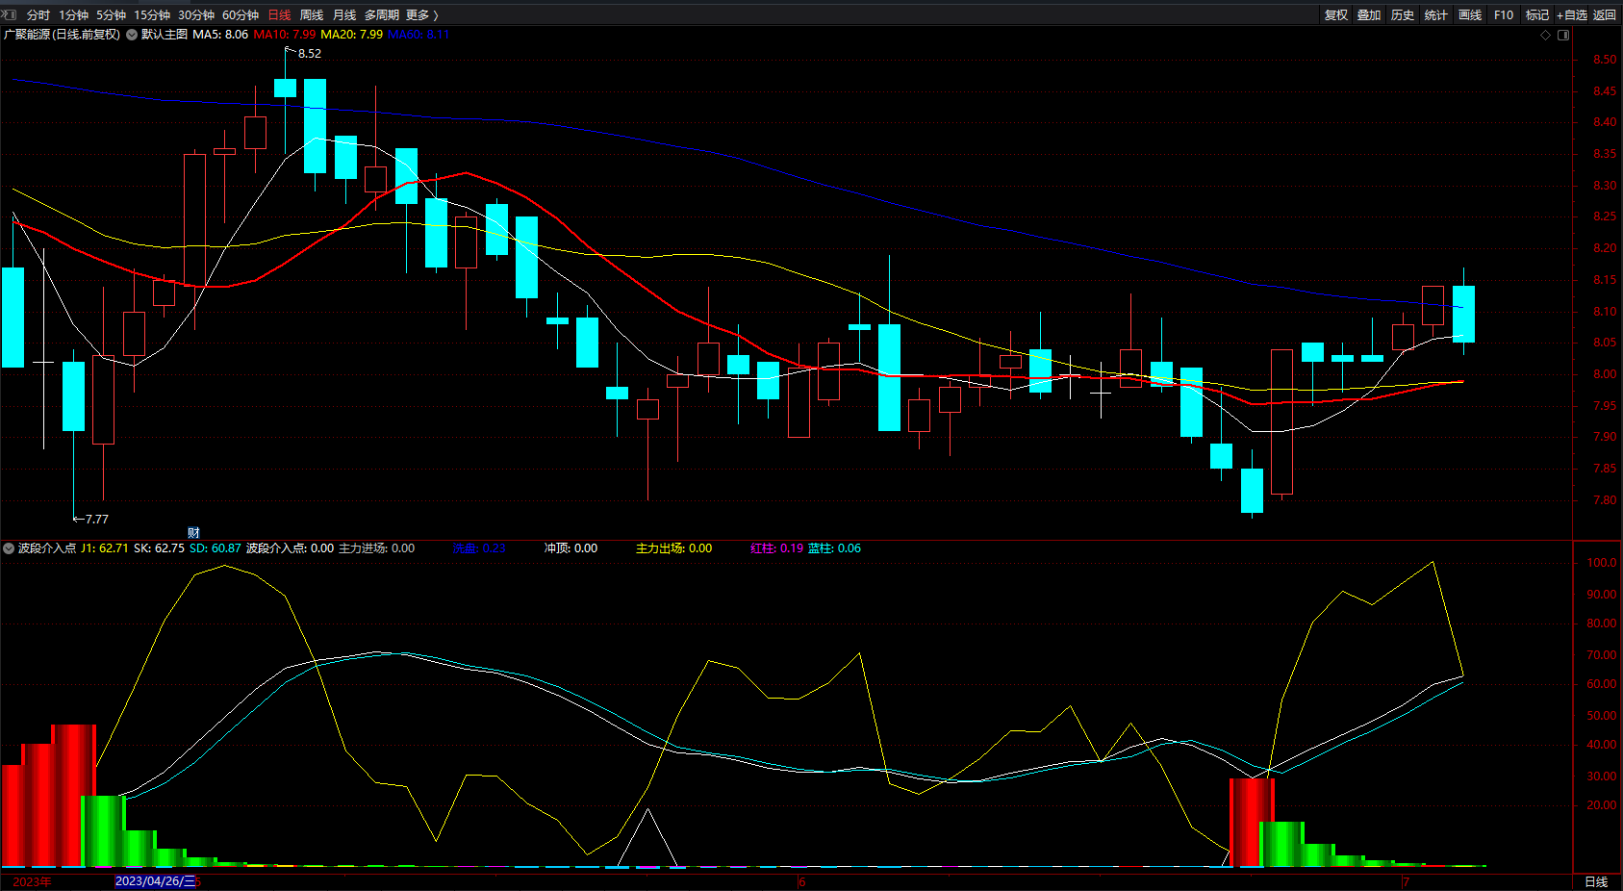Click the 叠加 overlay button
This screenshot has width=1623, height=891.
[1369, 15]
